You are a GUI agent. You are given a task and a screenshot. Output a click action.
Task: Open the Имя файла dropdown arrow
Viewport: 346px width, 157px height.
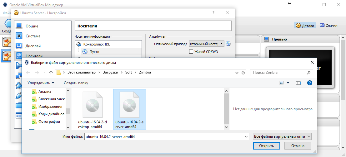coord(247,136)
